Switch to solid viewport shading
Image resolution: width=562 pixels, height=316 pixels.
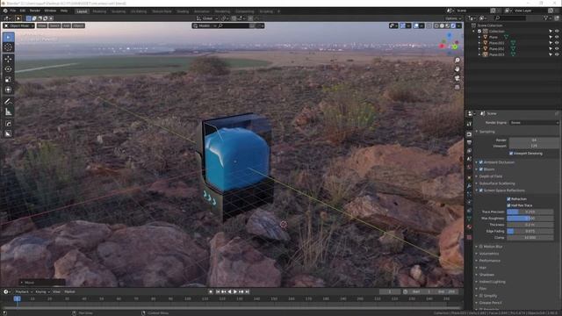pyautogui.click(x=442, y=25)
